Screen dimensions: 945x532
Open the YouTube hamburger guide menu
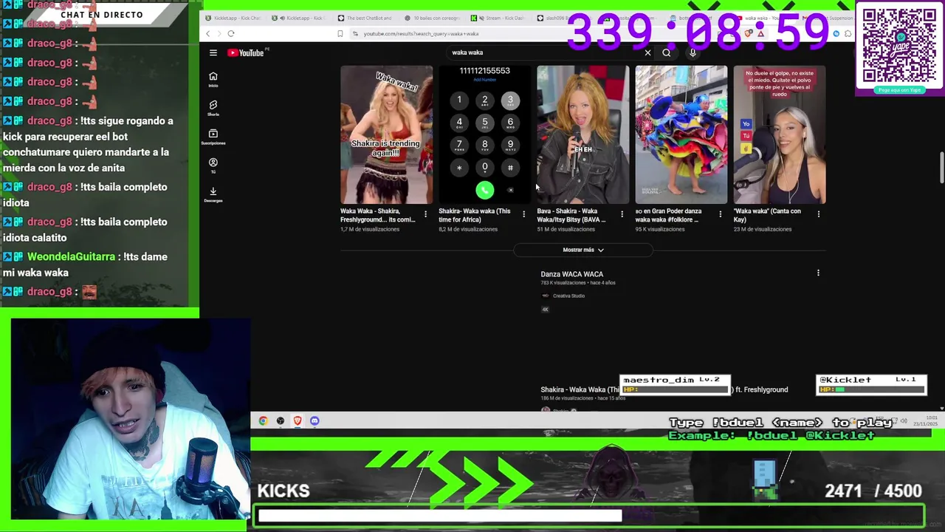pyautogui.click(x=213, y=52)
